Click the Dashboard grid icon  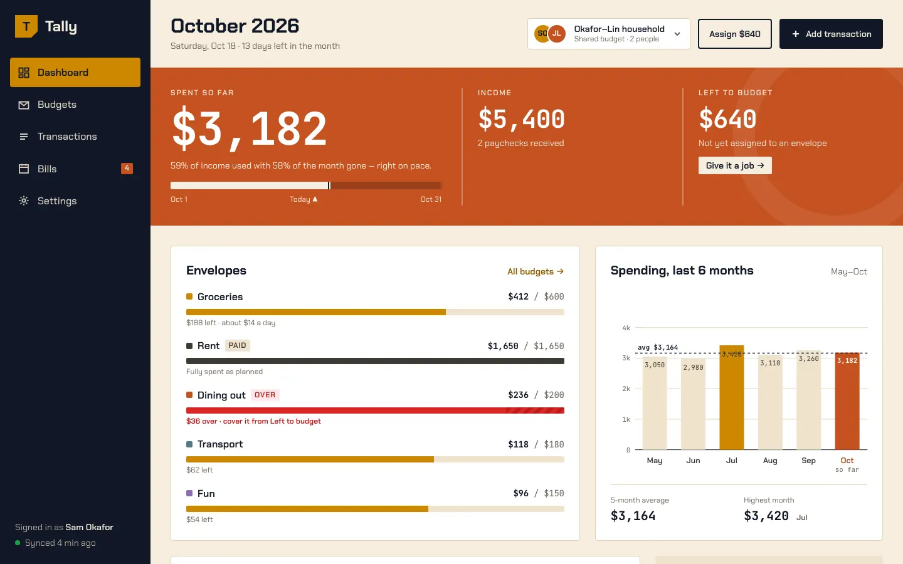[24, 73]
